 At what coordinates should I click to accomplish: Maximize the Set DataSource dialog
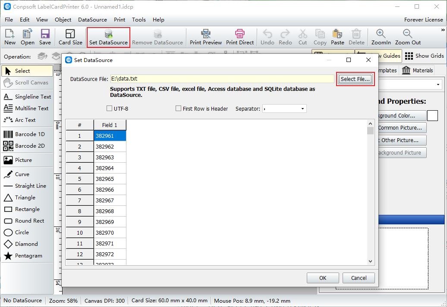pos(348,60)
